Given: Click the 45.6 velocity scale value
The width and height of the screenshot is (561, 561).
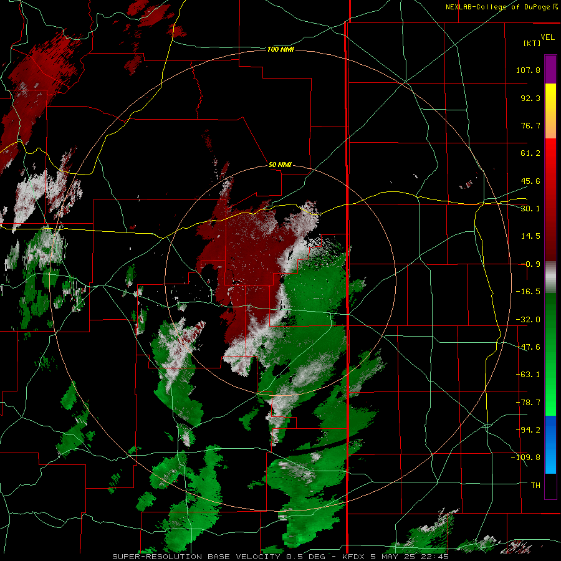Looking at the screenshot, I should [x=530, y=181].
